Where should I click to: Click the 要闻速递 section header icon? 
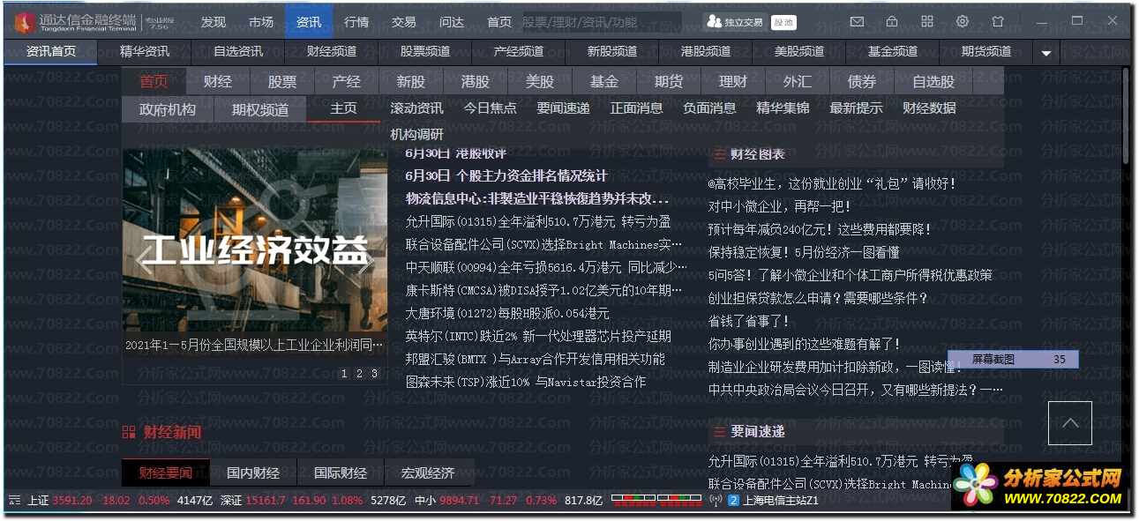pos(719,432)
